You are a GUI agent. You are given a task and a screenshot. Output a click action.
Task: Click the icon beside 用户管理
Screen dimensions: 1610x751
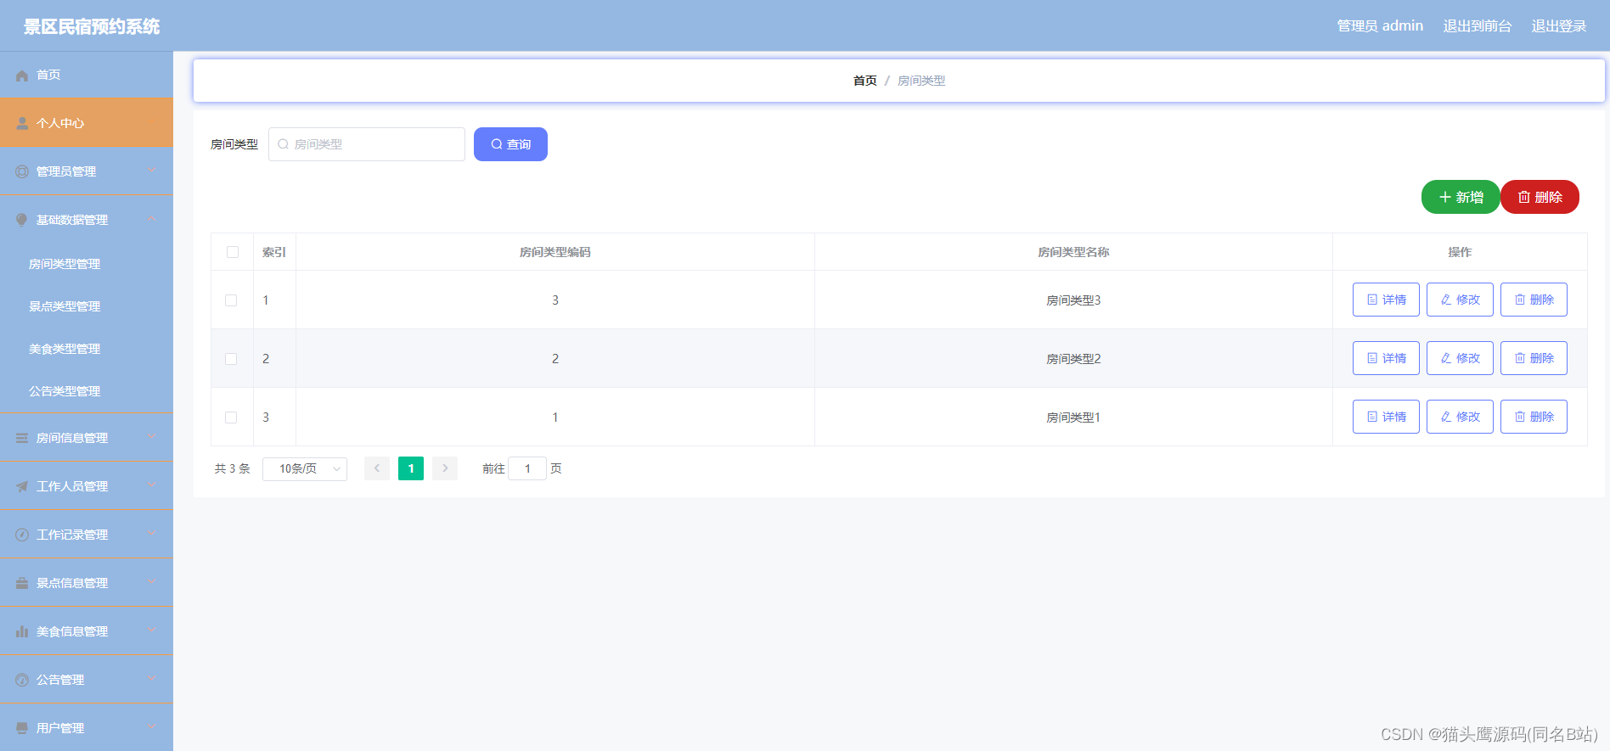click(x=22, y=728)
